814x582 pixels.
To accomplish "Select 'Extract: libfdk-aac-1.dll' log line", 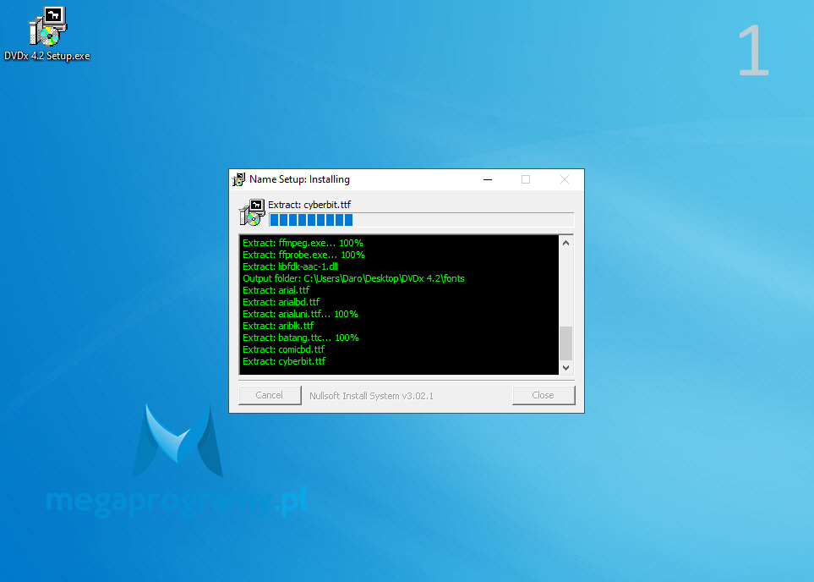I will coord(290,266).
